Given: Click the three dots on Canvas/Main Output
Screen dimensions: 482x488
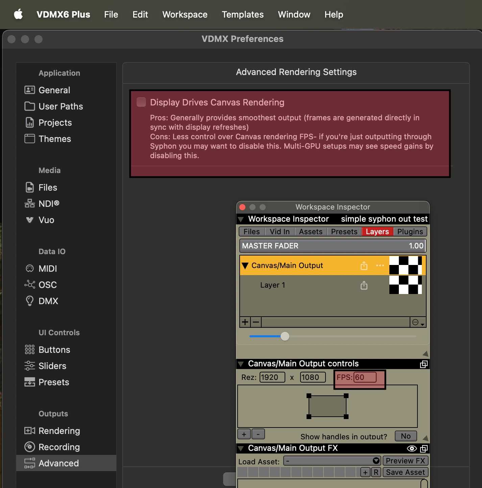Looking at the screenshot, I should [x=380, y=266].
